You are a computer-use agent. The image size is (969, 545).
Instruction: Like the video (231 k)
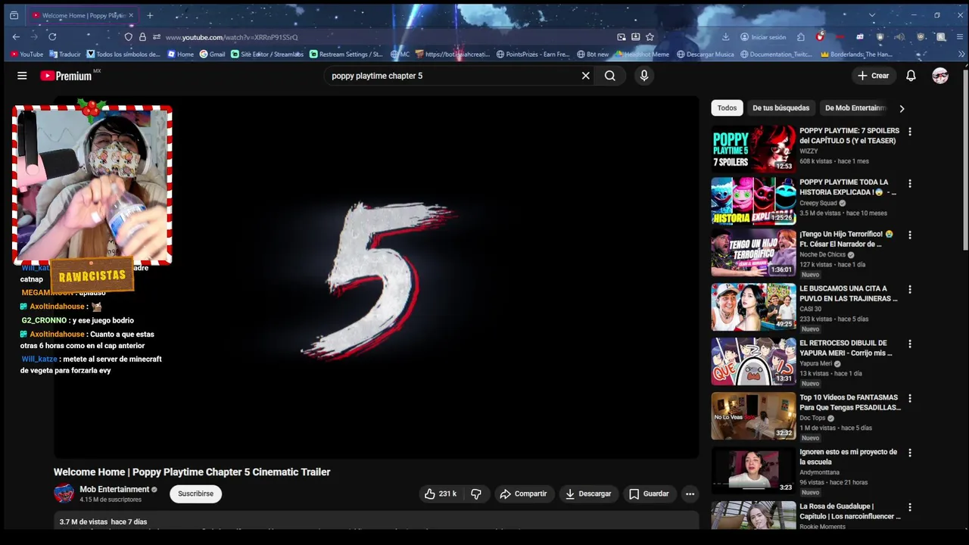click(x=441, y=494)
